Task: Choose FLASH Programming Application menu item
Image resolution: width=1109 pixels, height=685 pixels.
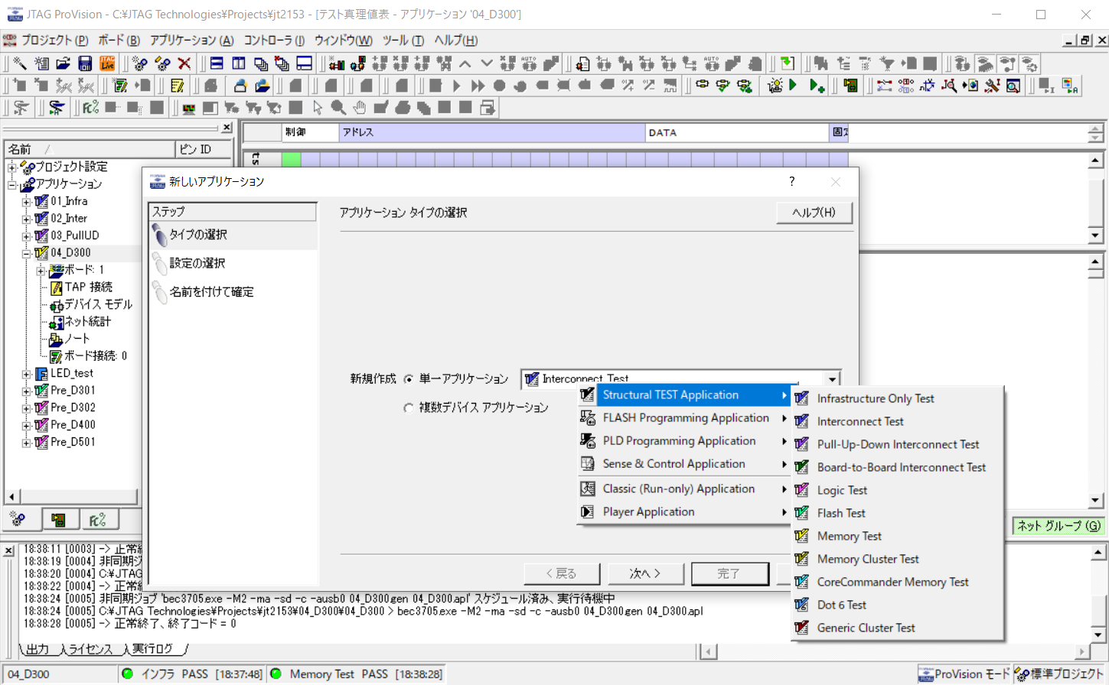Action: (x=683, y=418)
